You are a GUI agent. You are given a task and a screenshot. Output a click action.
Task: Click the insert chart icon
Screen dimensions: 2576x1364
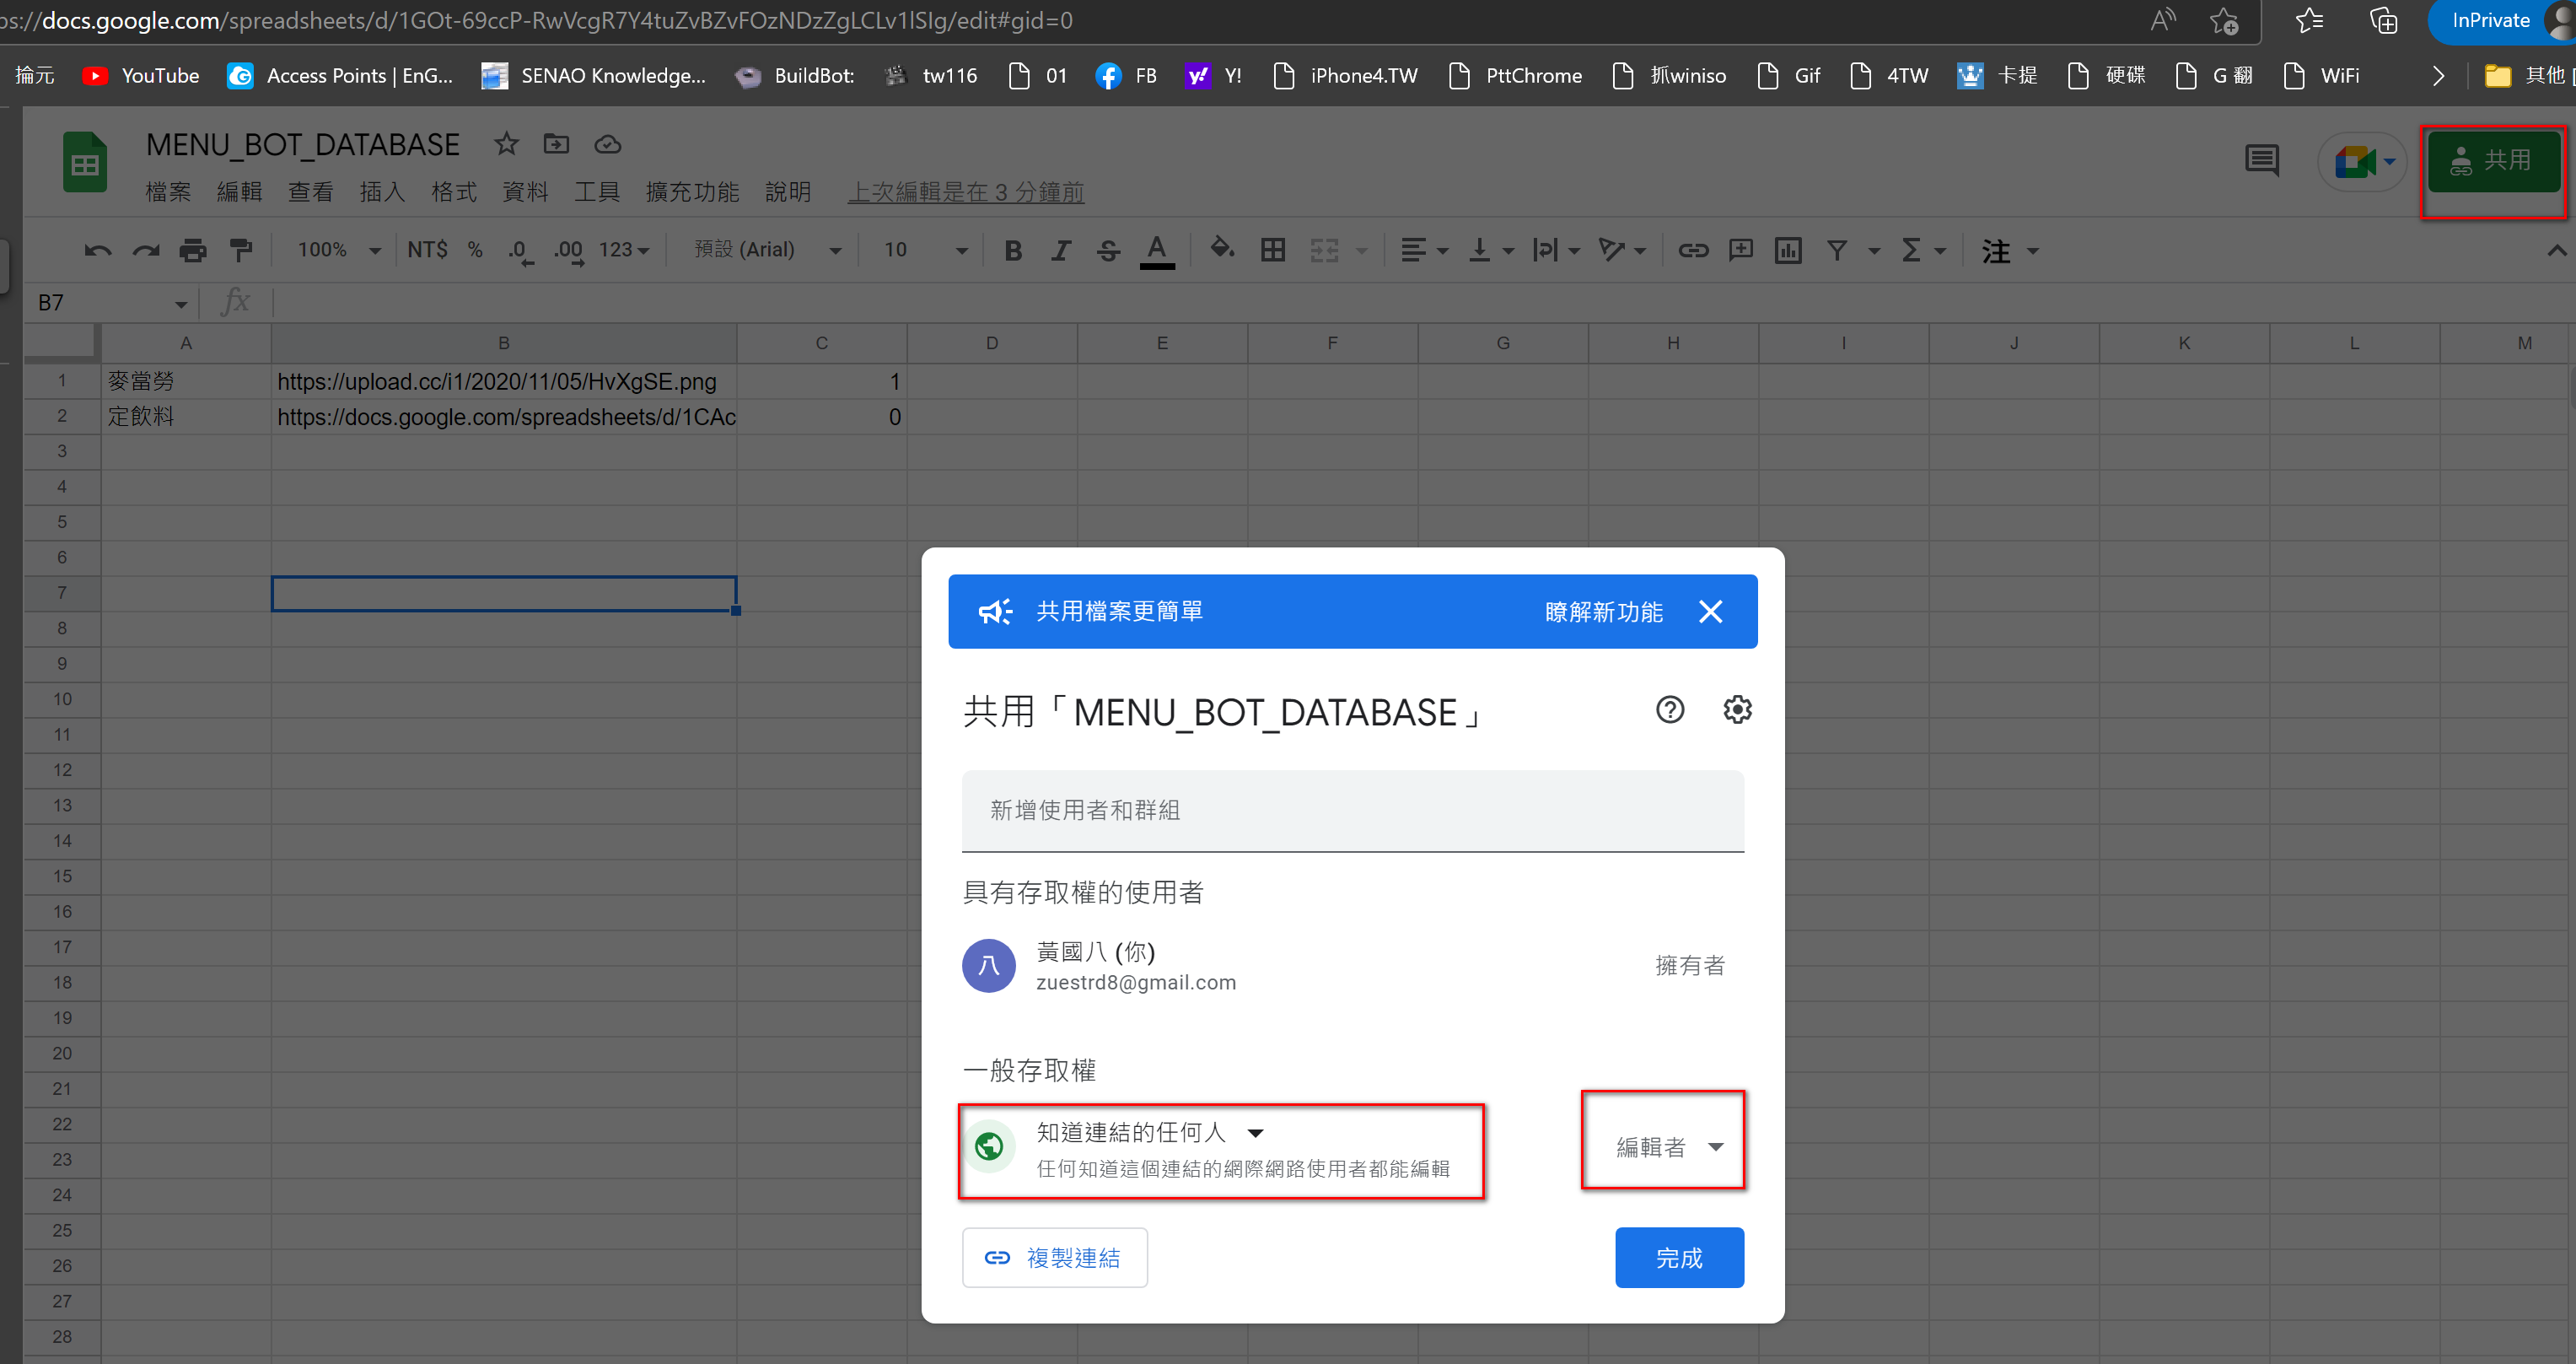point(1788,251)
